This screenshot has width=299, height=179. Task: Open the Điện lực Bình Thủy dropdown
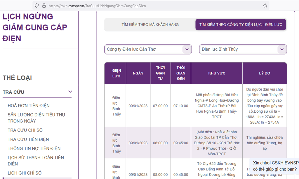pos(243,49)
